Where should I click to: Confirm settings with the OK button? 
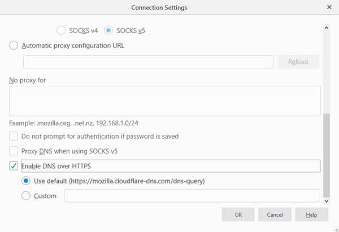coord(238,215)
